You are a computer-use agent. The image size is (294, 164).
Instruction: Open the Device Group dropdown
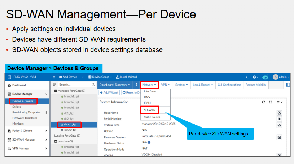pyautogui.click(x=100, y=77)
